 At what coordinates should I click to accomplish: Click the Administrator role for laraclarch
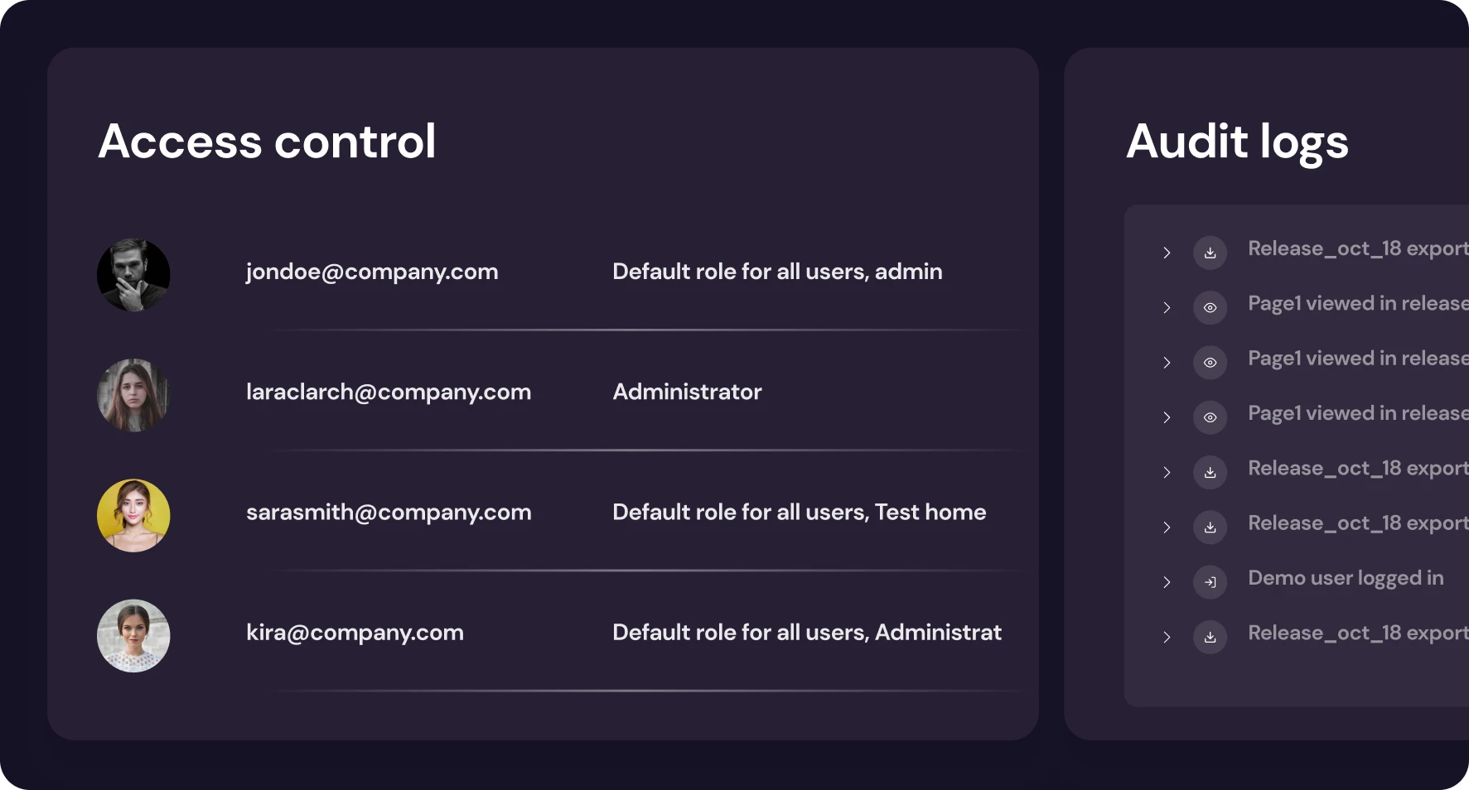tap(687, 392)
